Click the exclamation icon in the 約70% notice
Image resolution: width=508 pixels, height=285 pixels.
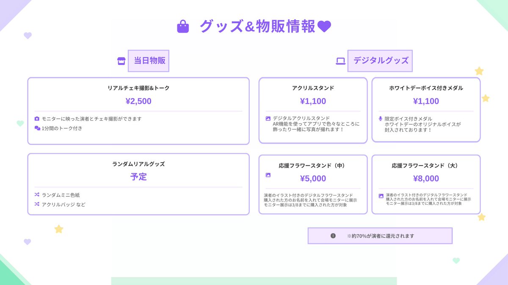tap(333, 236)
